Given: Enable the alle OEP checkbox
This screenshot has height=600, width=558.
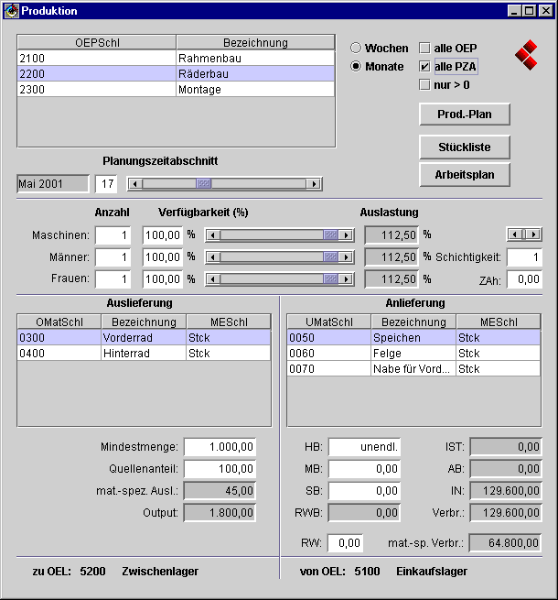Looking at the screenshot, I should coord(424,48).
